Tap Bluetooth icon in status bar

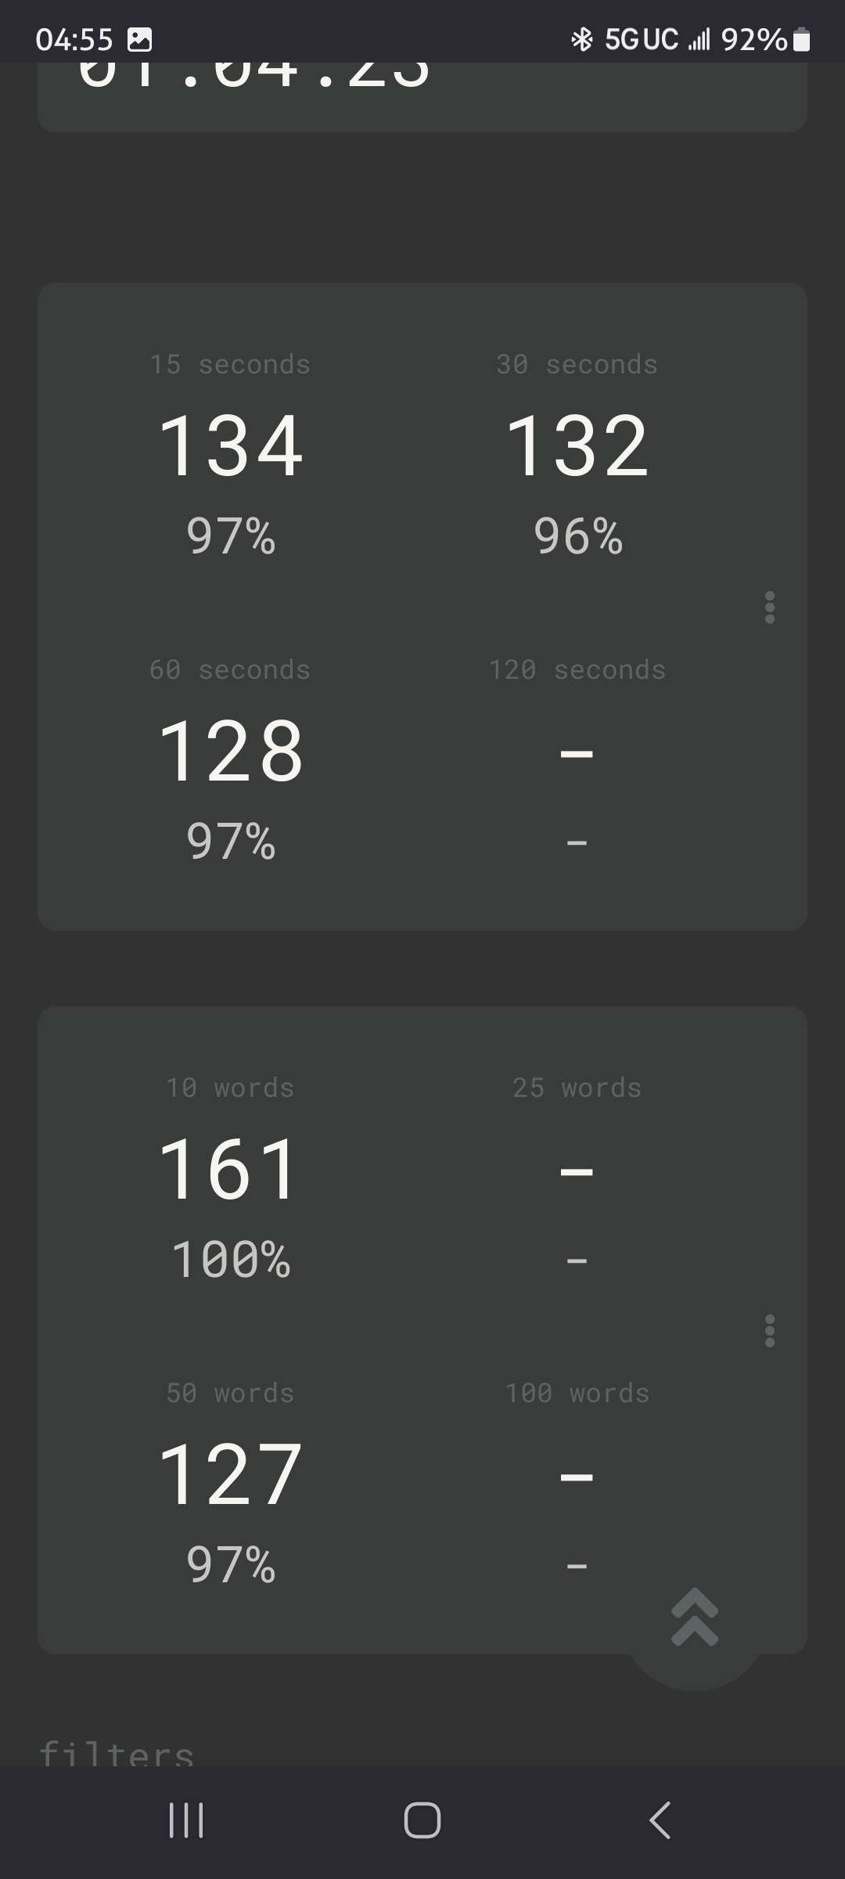tap(581, 39)
